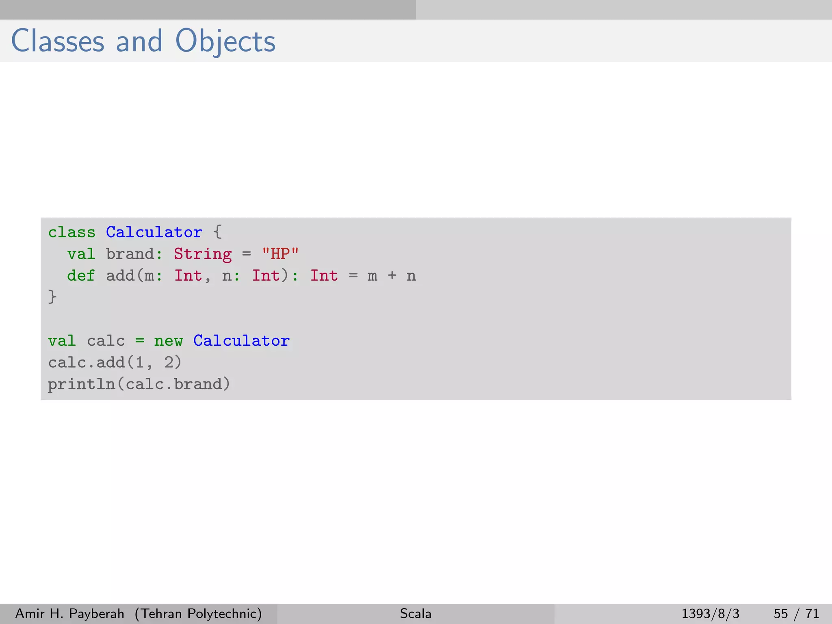Click the page number '55 / 71'
This screenshot has width=832, height=624.
[796, 613]
